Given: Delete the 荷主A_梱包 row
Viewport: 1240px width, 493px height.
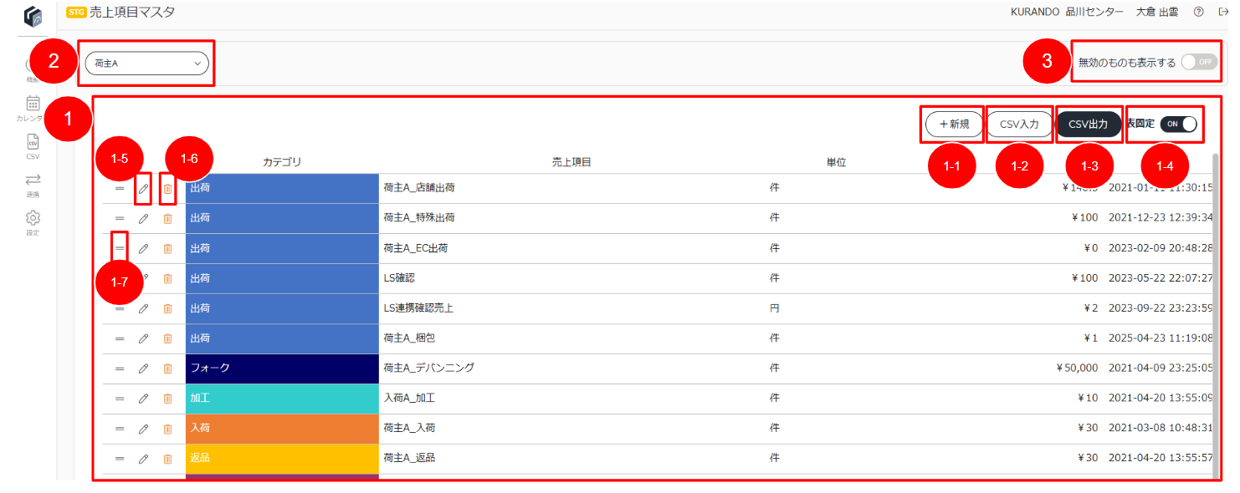Looking at the screenshot, I should tap(167, 339).
